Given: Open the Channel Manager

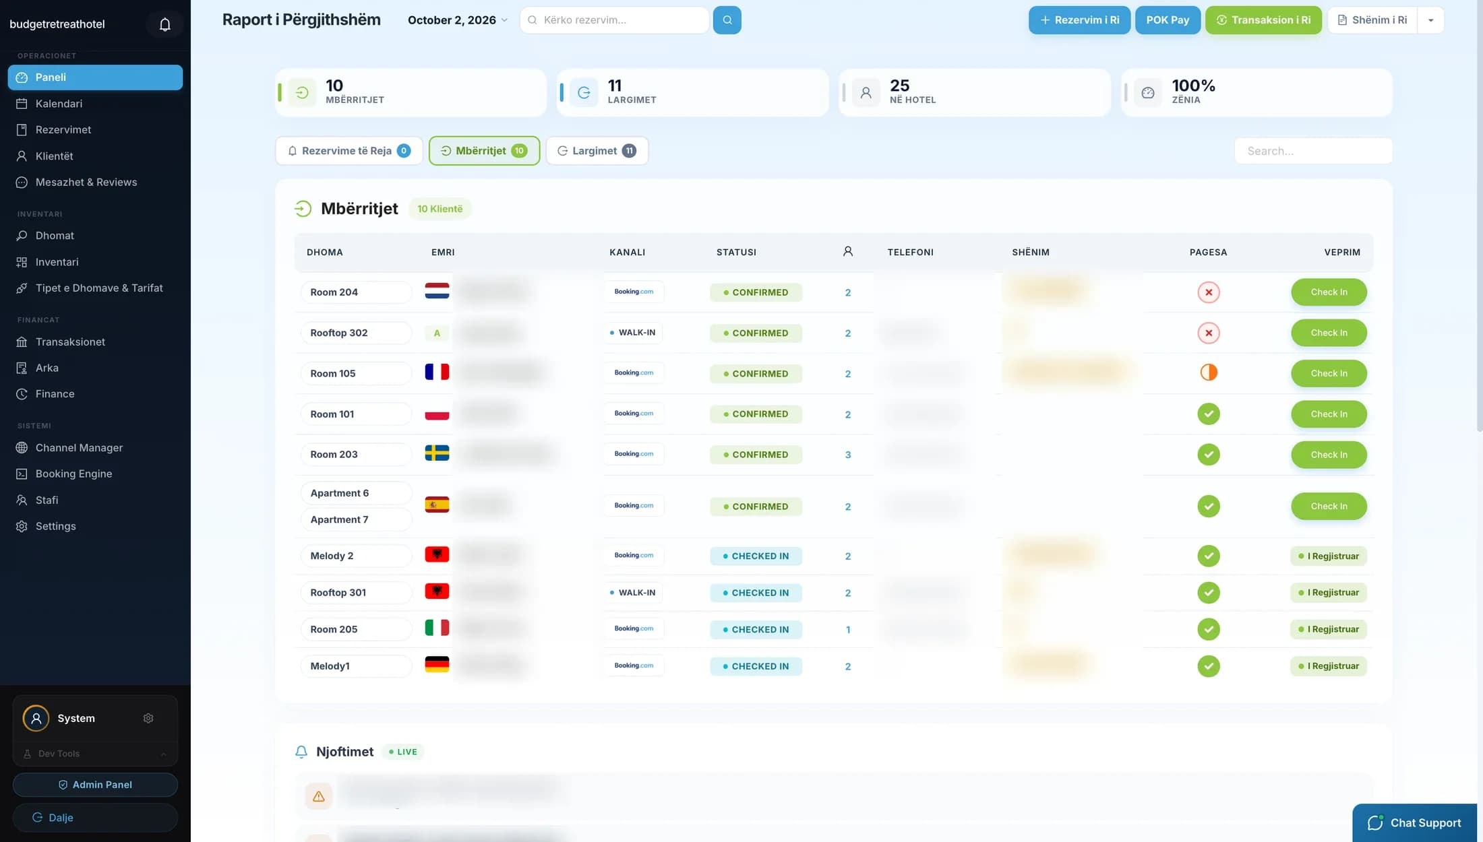Looking at the screenshot, I should pyautogui.click(x=95, y=448).
